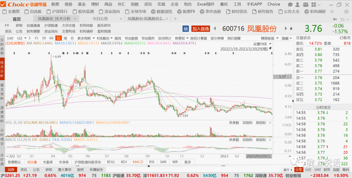Open 股票F9 toolbar item

tap(186, 12)
